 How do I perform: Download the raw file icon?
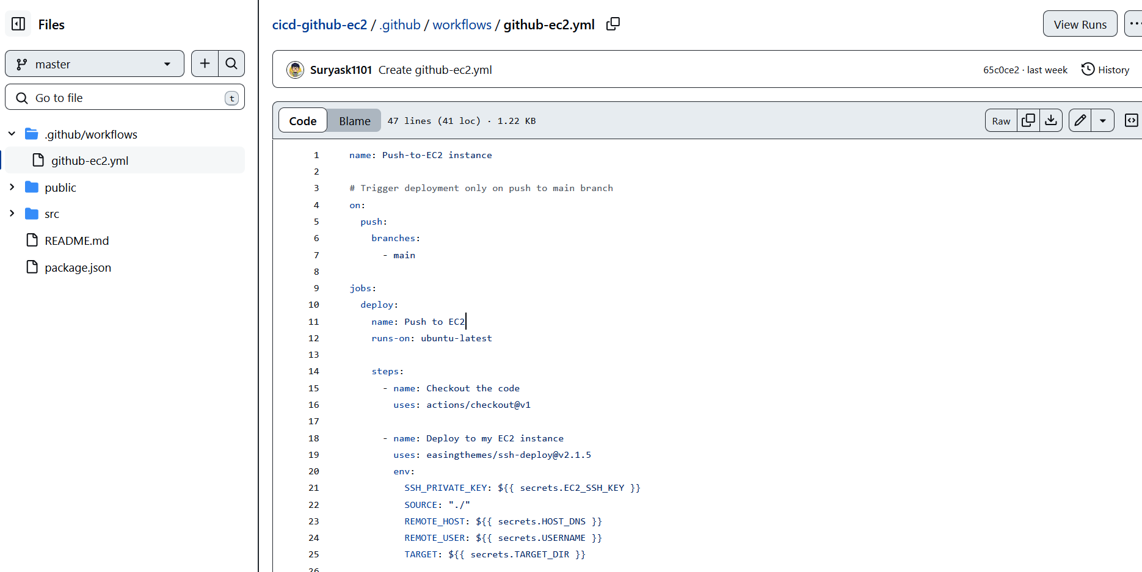(1051, 120)
